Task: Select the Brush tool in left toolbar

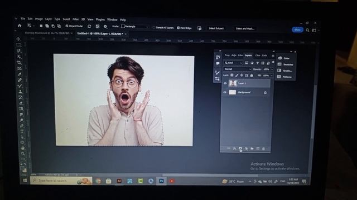Action: (x=20, y=86)
